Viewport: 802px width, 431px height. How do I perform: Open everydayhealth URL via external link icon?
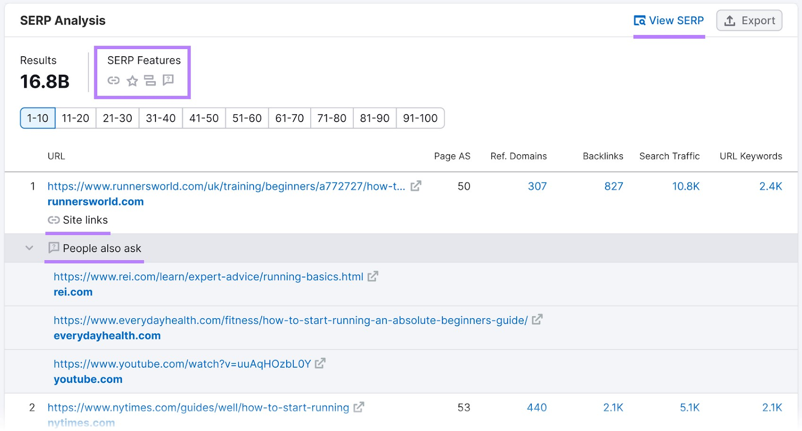point(537,320)
